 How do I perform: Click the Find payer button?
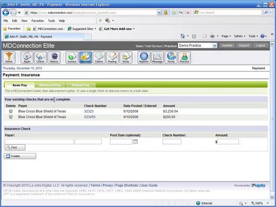(x=15, y=147)
